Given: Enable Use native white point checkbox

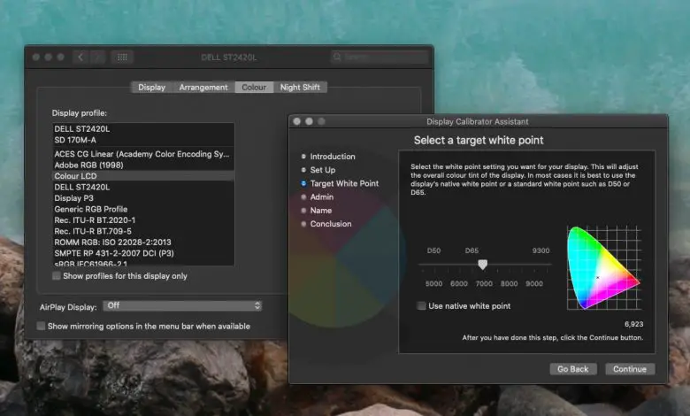Looking at the screenshot, I should 422,305.
